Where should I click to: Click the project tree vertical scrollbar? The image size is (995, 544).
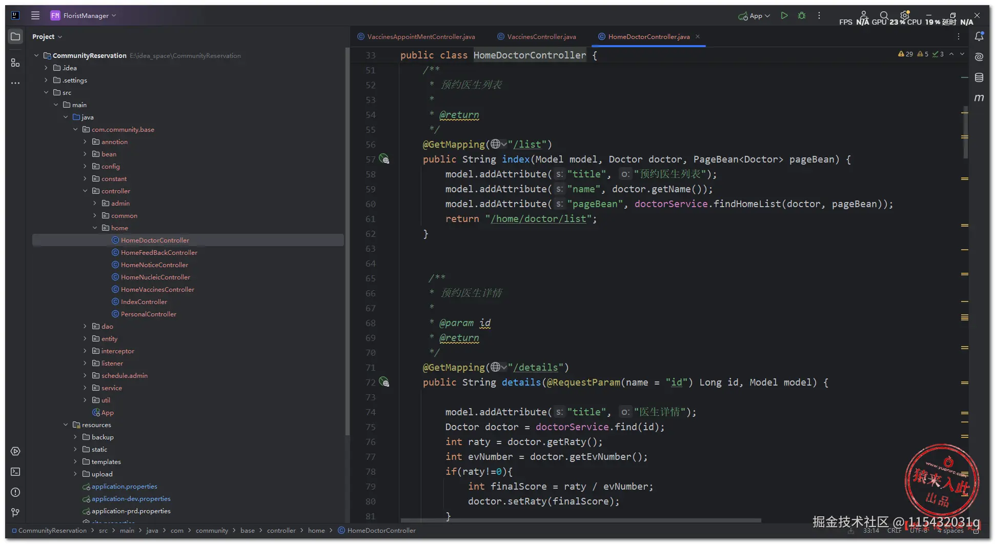pyautogui.click(x=347, y=241)
